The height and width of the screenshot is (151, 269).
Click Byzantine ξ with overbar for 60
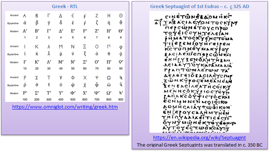[x=85, y=54]
